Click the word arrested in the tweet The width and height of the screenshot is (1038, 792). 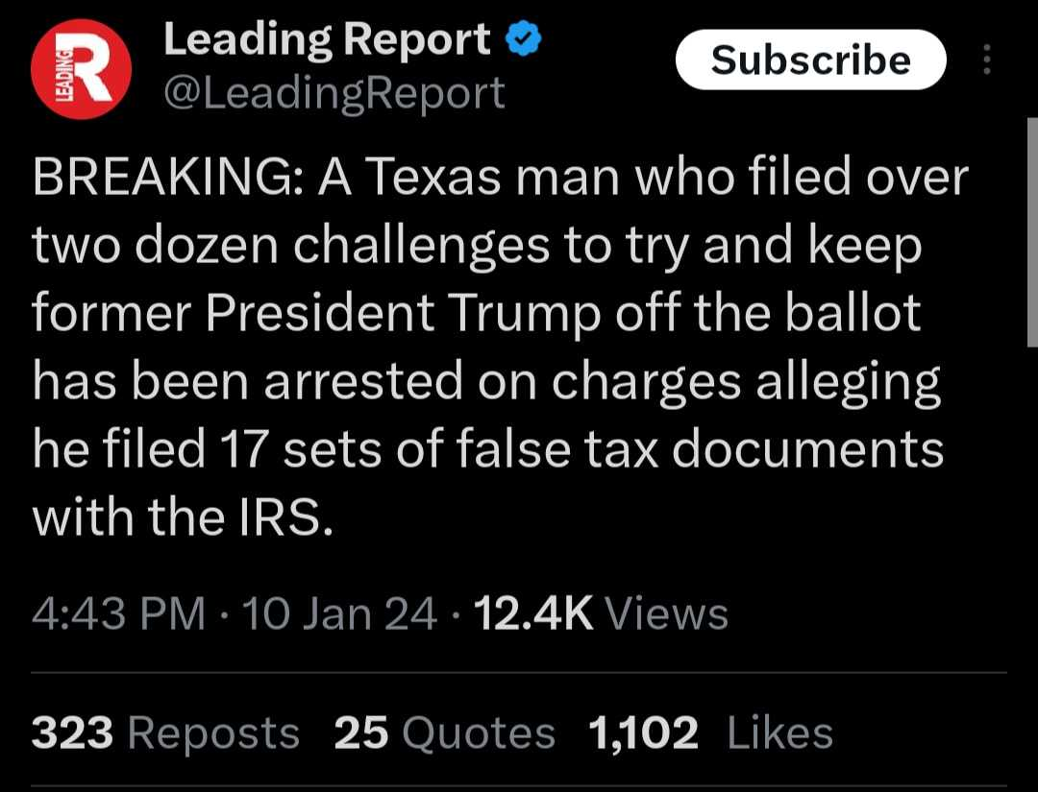[362, 382]
